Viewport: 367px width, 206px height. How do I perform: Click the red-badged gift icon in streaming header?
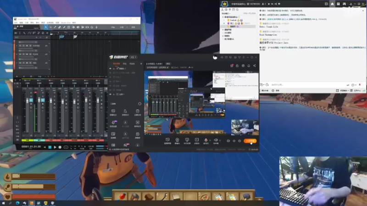(x=232, y=65)
